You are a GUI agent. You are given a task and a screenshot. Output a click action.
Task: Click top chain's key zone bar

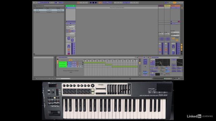pos(94,63)
